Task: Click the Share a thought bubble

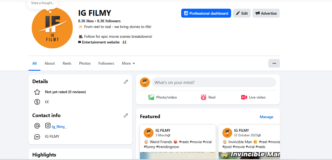Action: (42, 3)
